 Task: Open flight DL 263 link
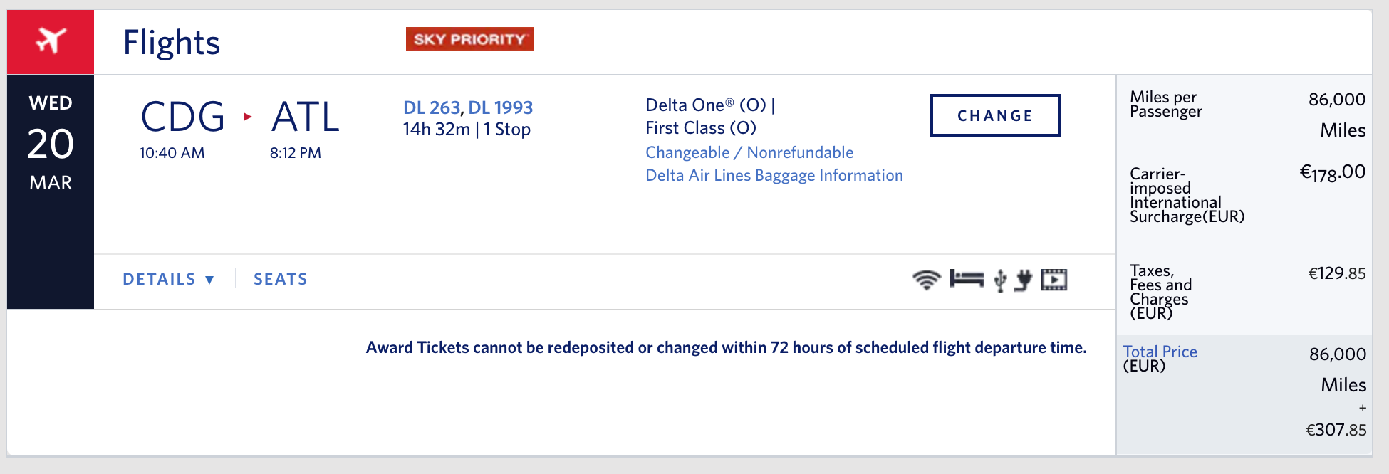pos(431,107)
